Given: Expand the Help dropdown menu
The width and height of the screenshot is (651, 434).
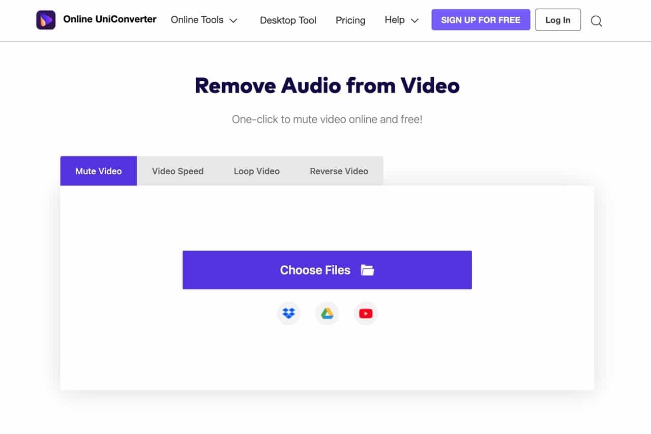Looking at the screenshot, I should [x=401, y=20].
